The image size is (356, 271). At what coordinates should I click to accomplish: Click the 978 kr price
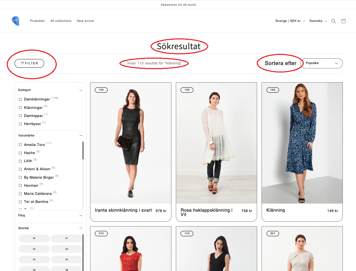(x=161, y=211)
